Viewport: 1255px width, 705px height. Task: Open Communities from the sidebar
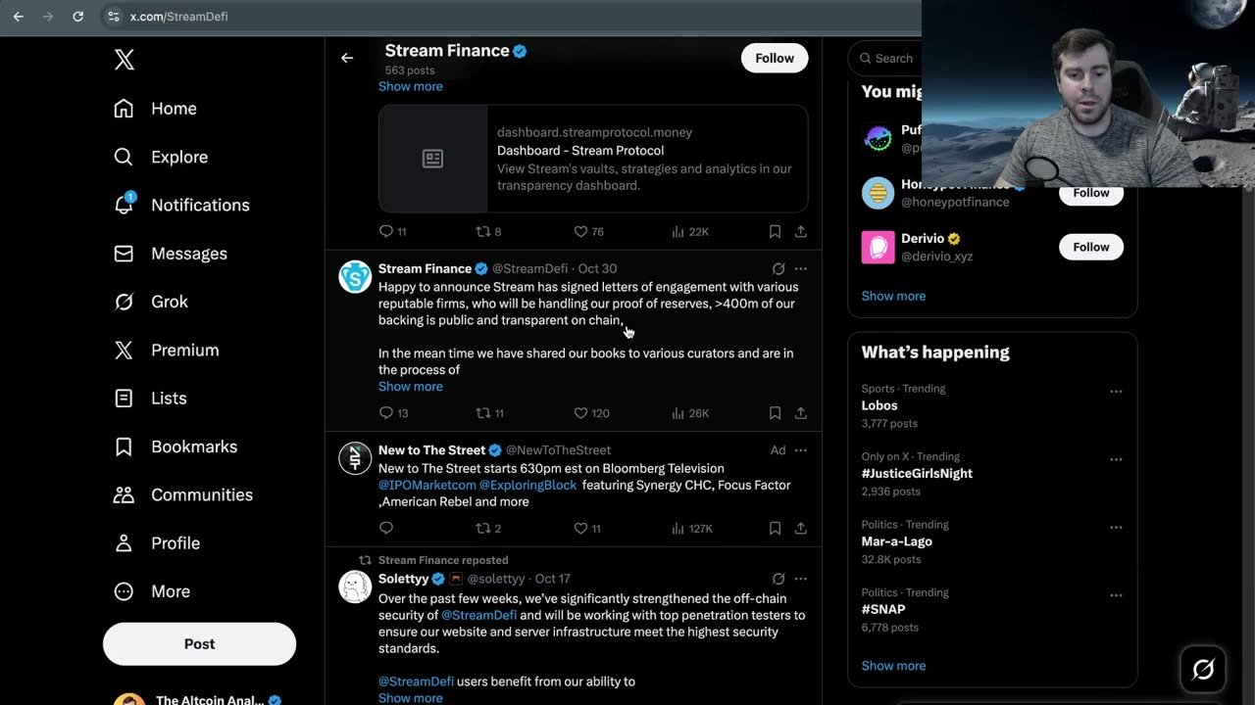(x=183, y=494)
